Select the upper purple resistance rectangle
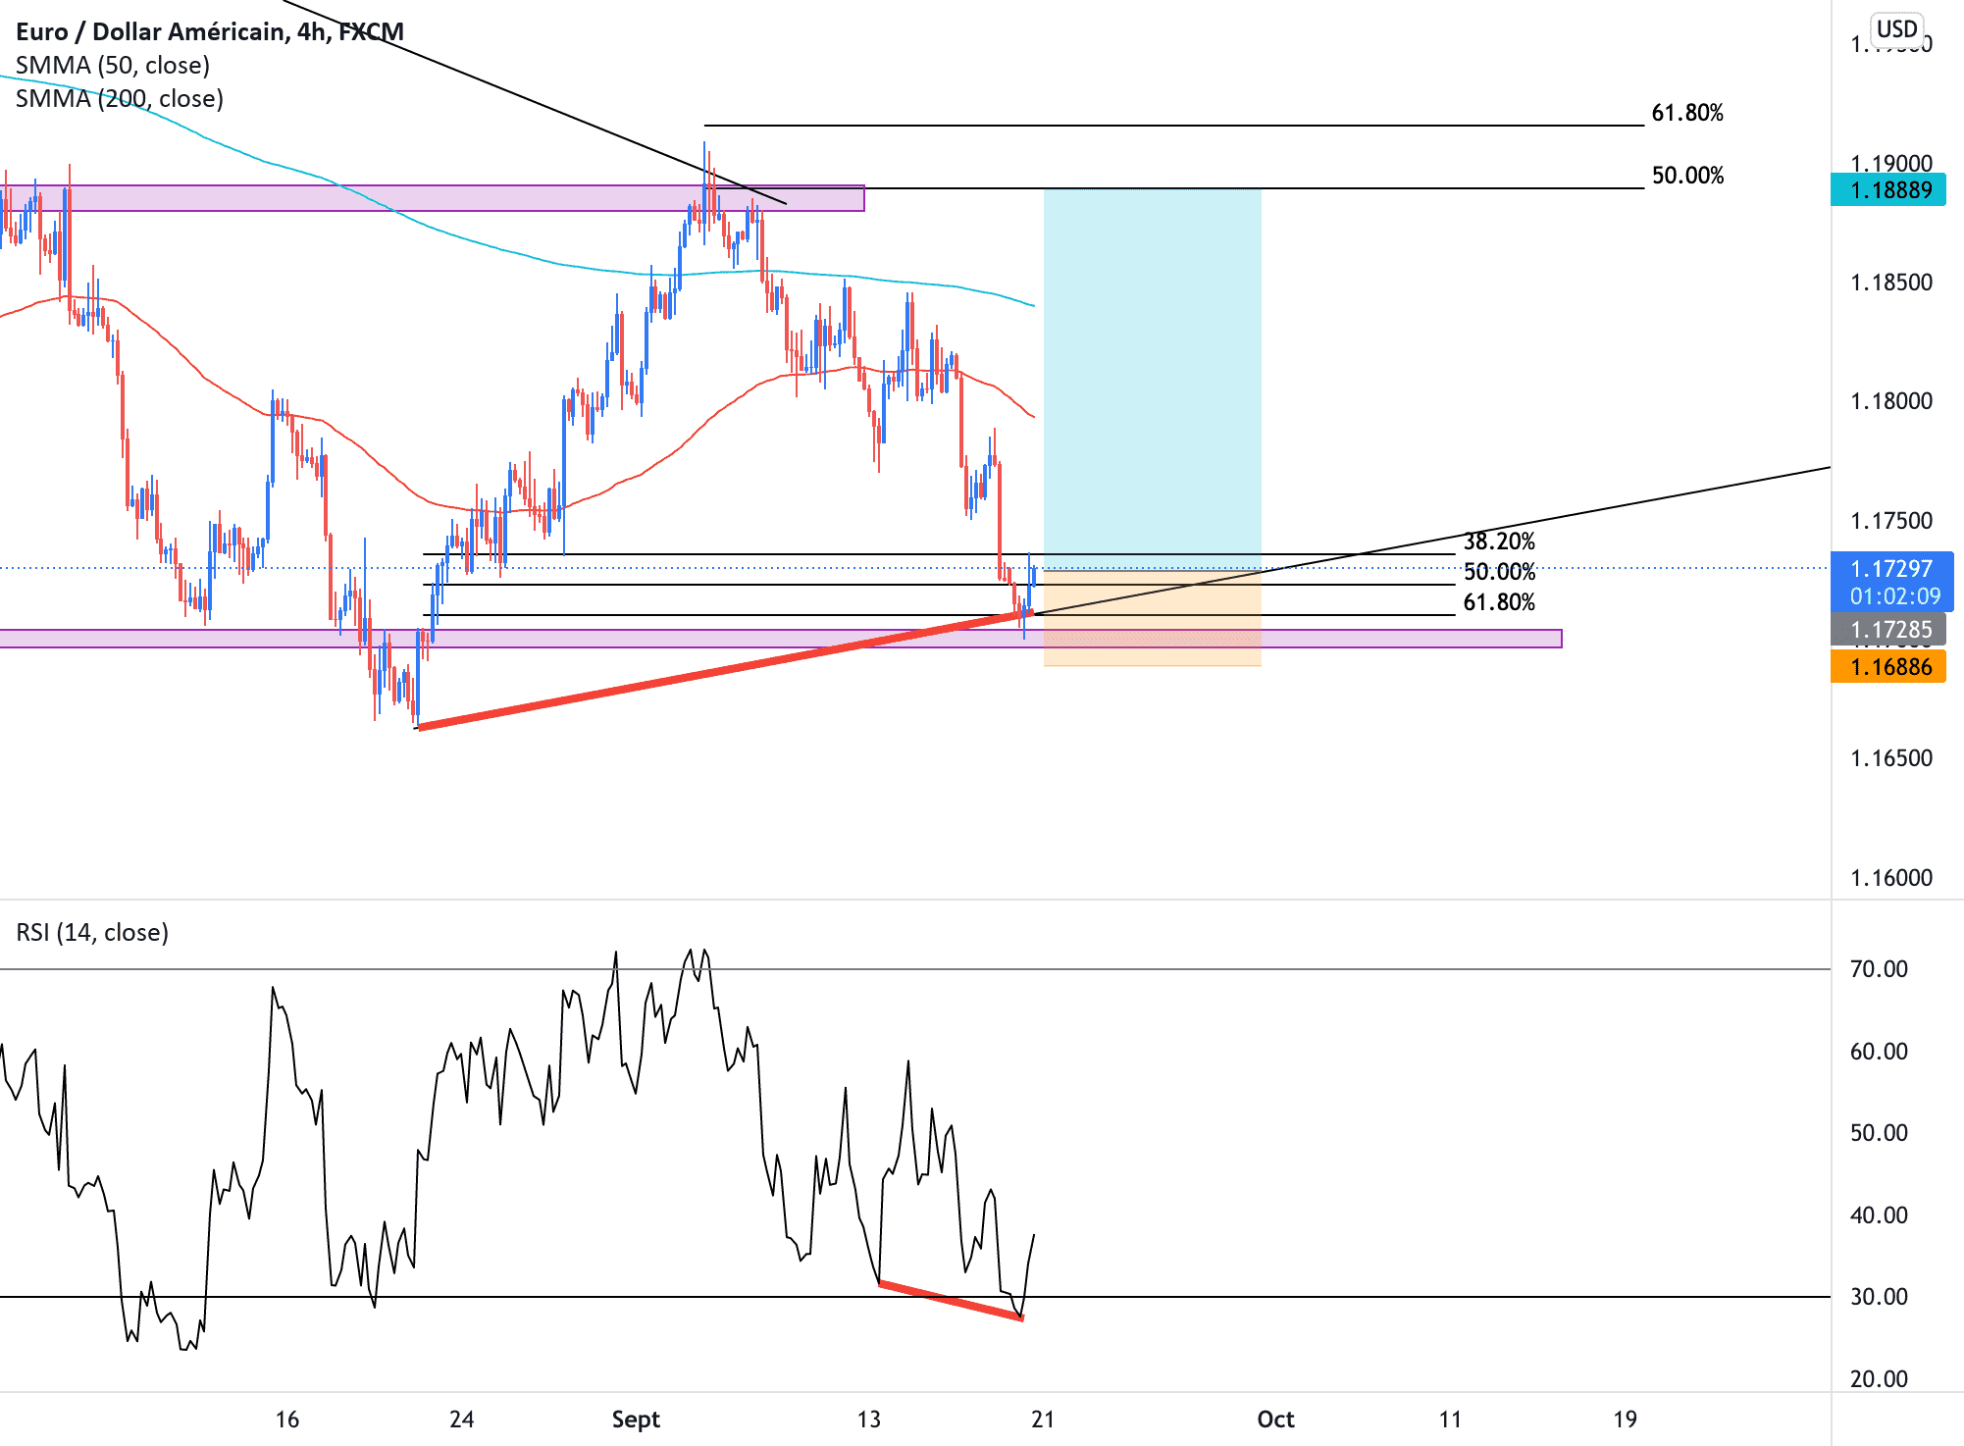The height and width of the screenshot is (1446, 1964). (432, 198)
